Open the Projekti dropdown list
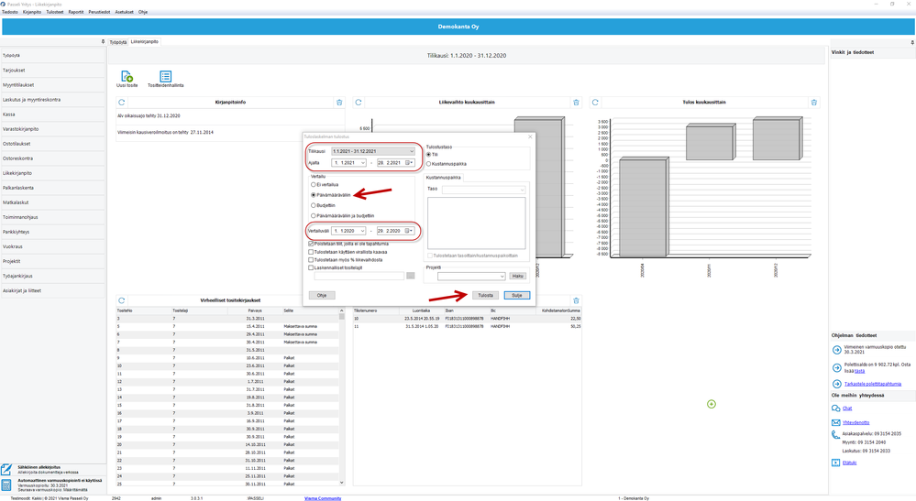916x501 pixels. point(502,276)
